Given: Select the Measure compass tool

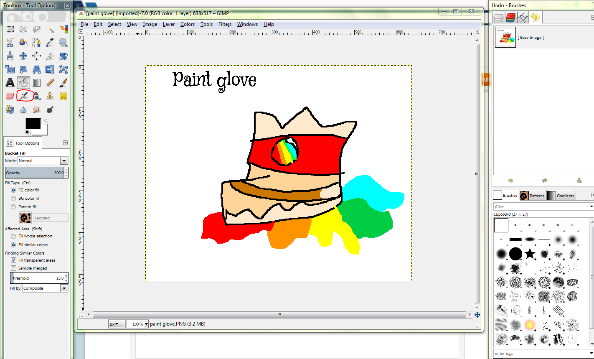Looking at the screenshot, I should tap(10, 56).
